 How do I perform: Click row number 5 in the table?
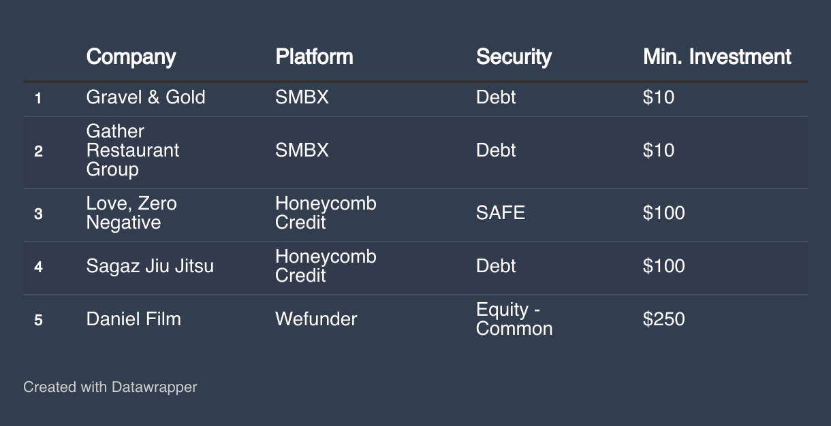[38, 320]
